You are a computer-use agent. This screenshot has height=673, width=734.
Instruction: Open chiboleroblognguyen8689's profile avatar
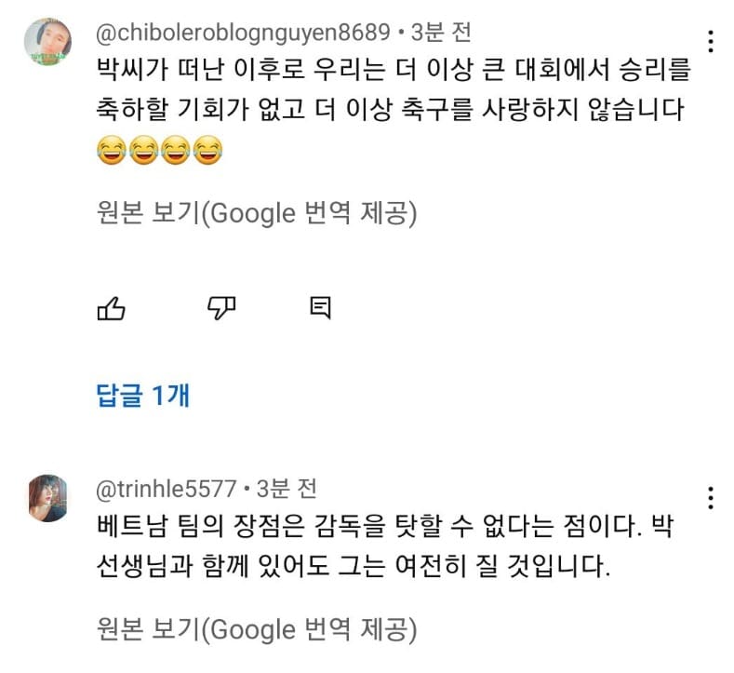[47, 43]
